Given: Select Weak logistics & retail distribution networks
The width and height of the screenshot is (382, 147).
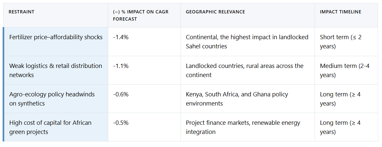Looking at the screenshot, I should [x=56, y=70].
